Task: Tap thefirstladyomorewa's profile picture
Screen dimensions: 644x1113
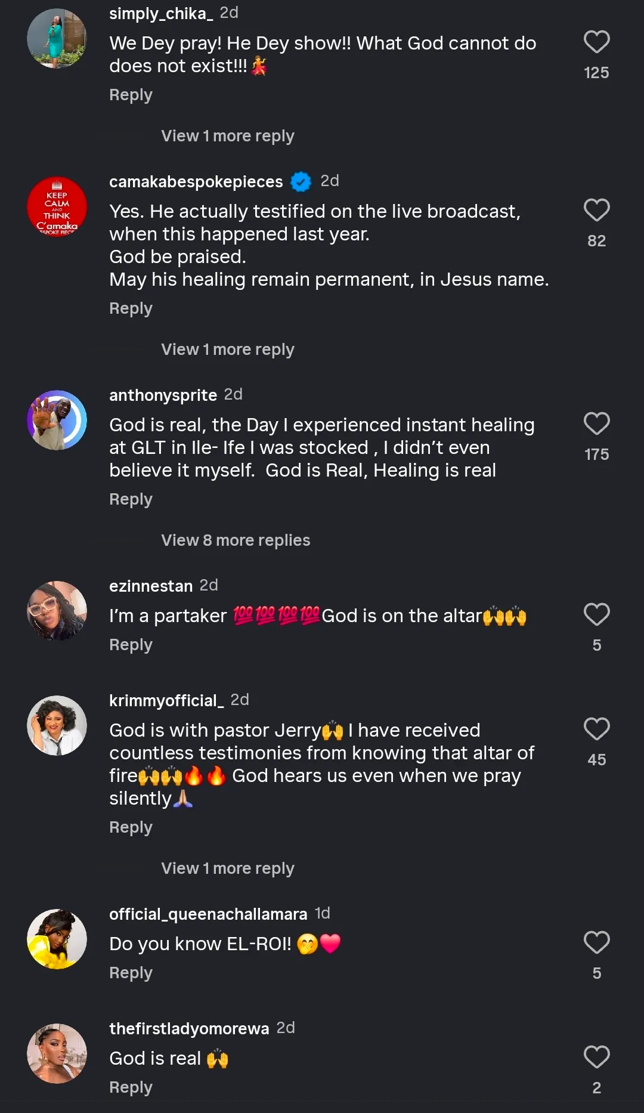Action: [57, 1053]
